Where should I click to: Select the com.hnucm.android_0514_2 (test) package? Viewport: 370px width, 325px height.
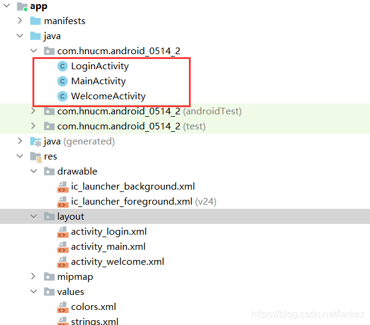(x=131, y=126)
